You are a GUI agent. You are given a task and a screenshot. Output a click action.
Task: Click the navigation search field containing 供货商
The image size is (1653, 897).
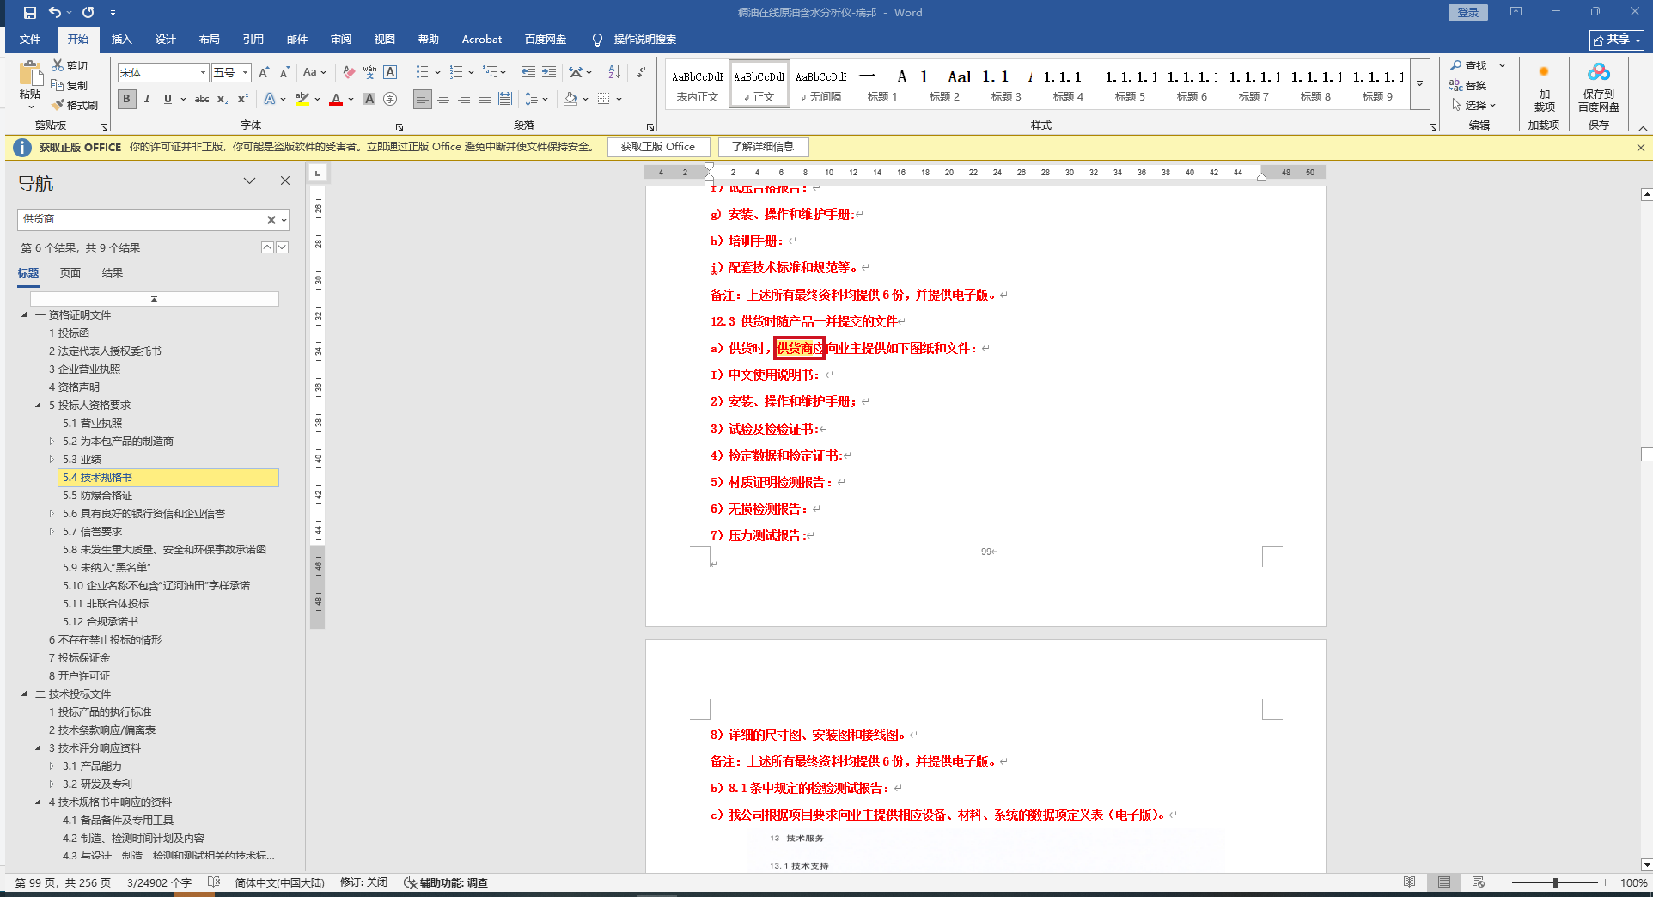(x=142, y=220)
